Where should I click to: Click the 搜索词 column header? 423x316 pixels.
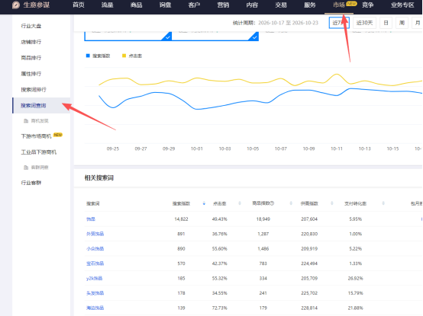pos(93,203)
